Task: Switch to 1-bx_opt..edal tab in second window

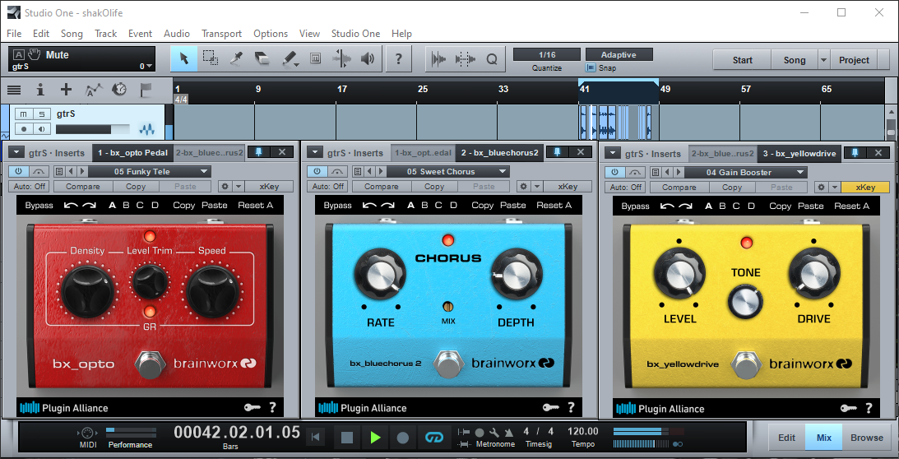Action: click(x=423, y=153)
